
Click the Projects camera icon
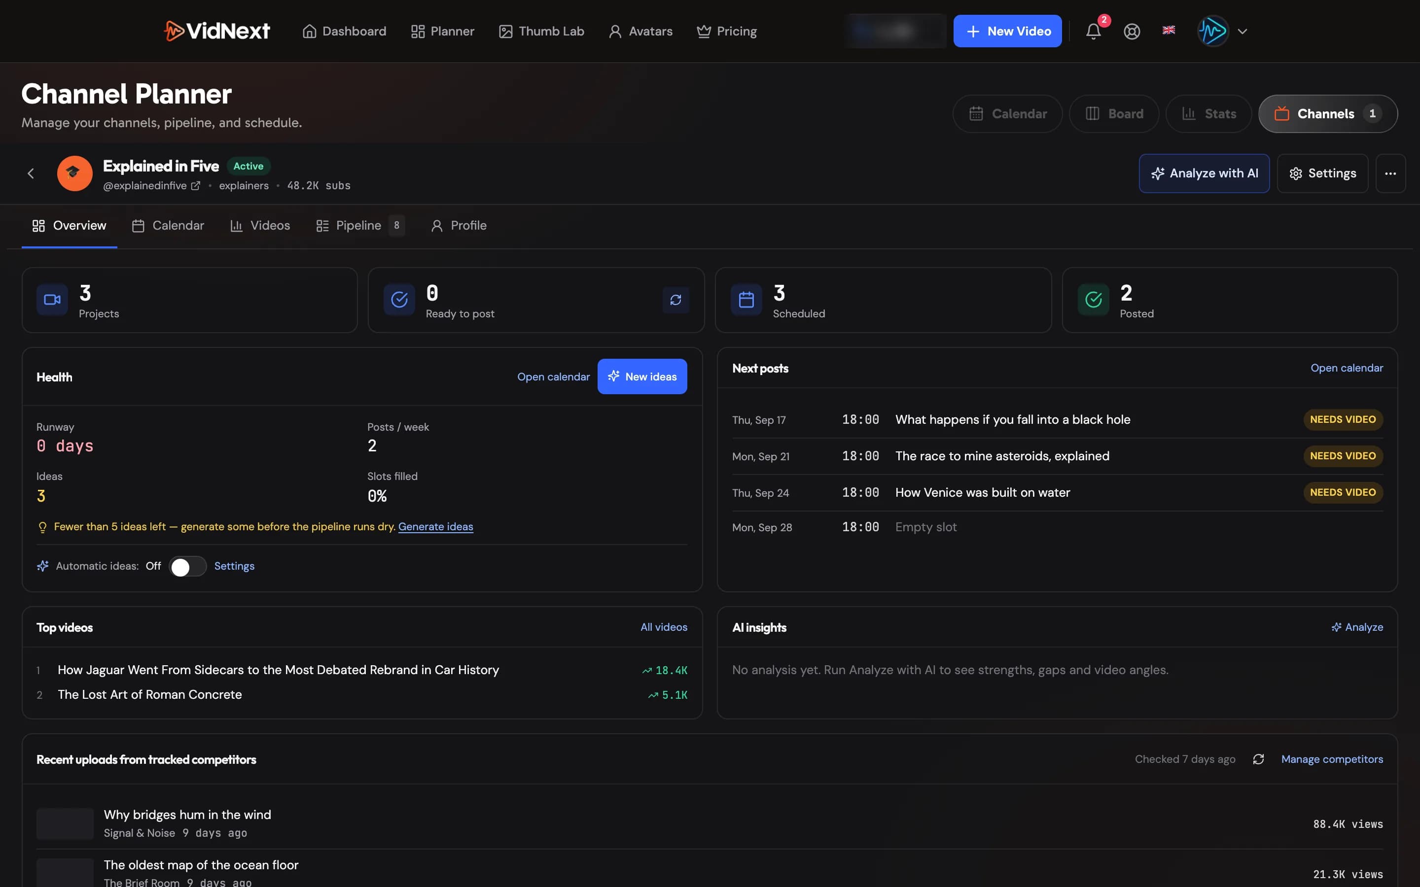(x=52, y=300)
